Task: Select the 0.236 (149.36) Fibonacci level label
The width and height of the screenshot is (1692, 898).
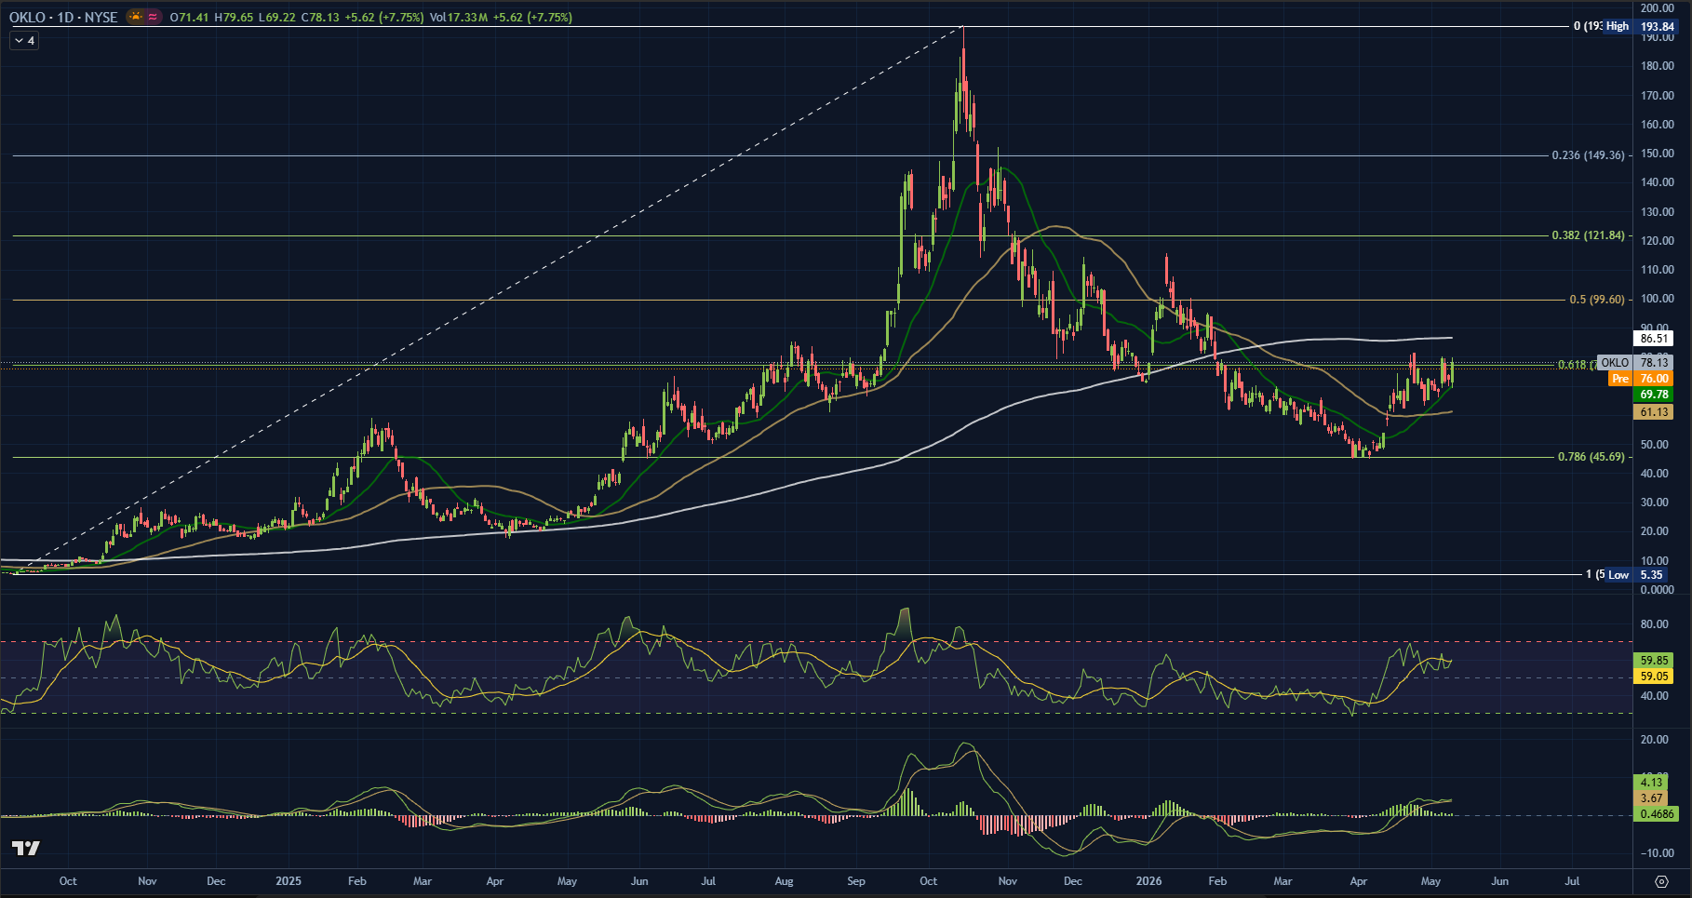Action: (x=1588, y=155)
